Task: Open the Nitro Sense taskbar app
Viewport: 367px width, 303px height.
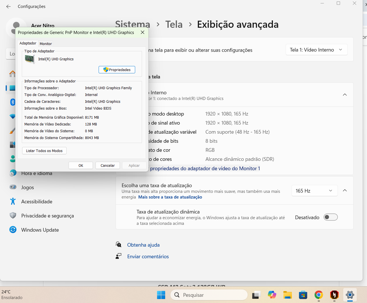Action: pos(334,295)
